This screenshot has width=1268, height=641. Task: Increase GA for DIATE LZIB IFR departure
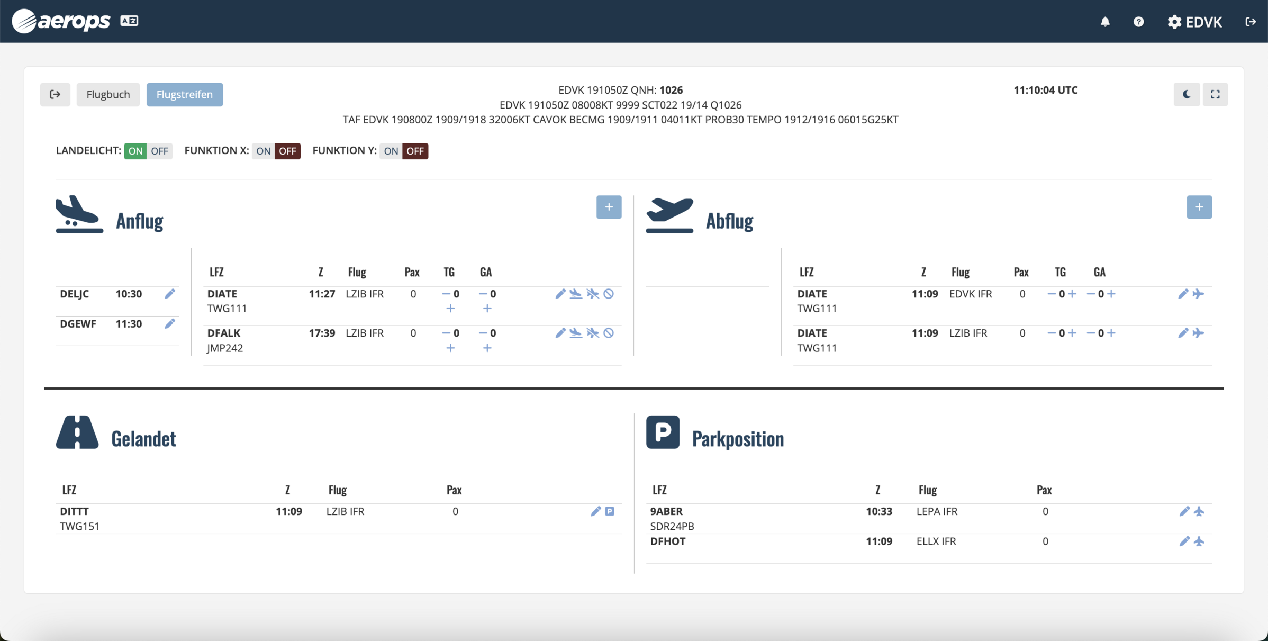(x=1111, y=333)
